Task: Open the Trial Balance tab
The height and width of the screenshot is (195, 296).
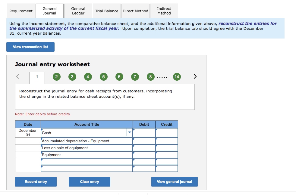Action: (107, 11)
